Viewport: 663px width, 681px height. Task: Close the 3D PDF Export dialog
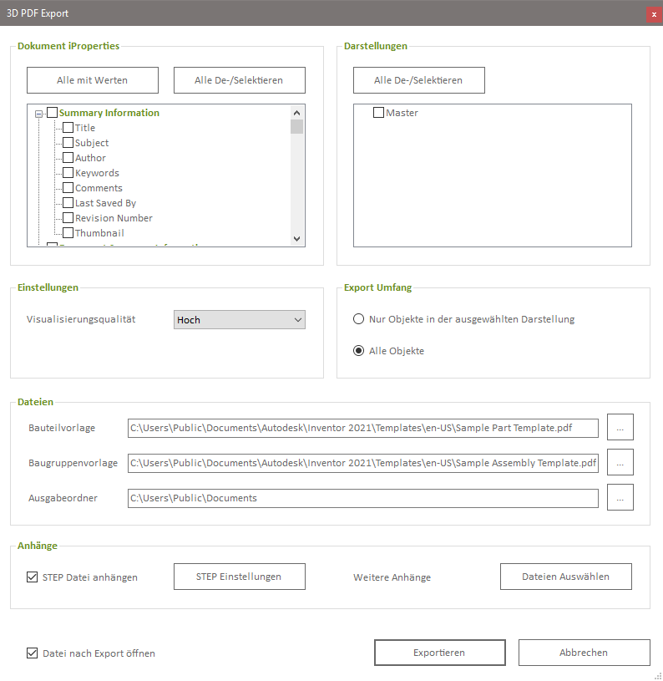point(654,14)
